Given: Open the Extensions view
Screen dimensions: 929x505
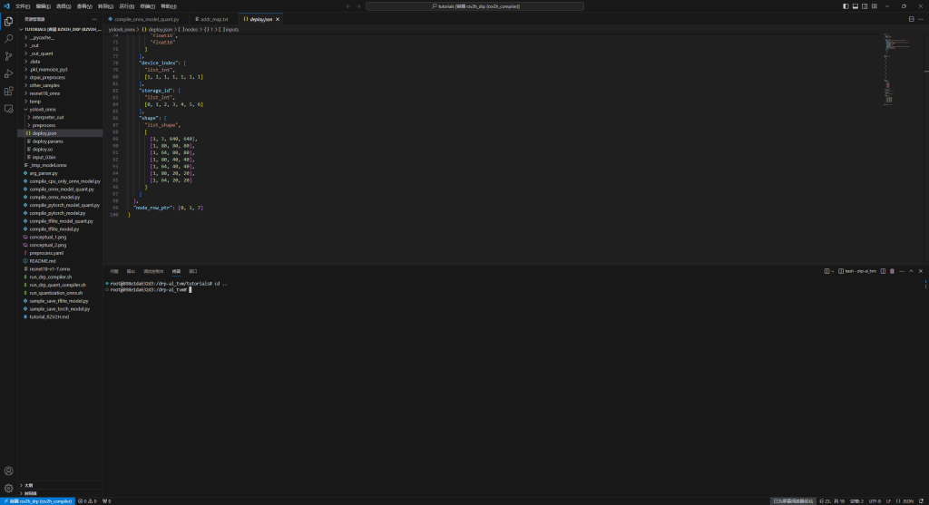Looking at the screenshot, I should coord(8,91).
